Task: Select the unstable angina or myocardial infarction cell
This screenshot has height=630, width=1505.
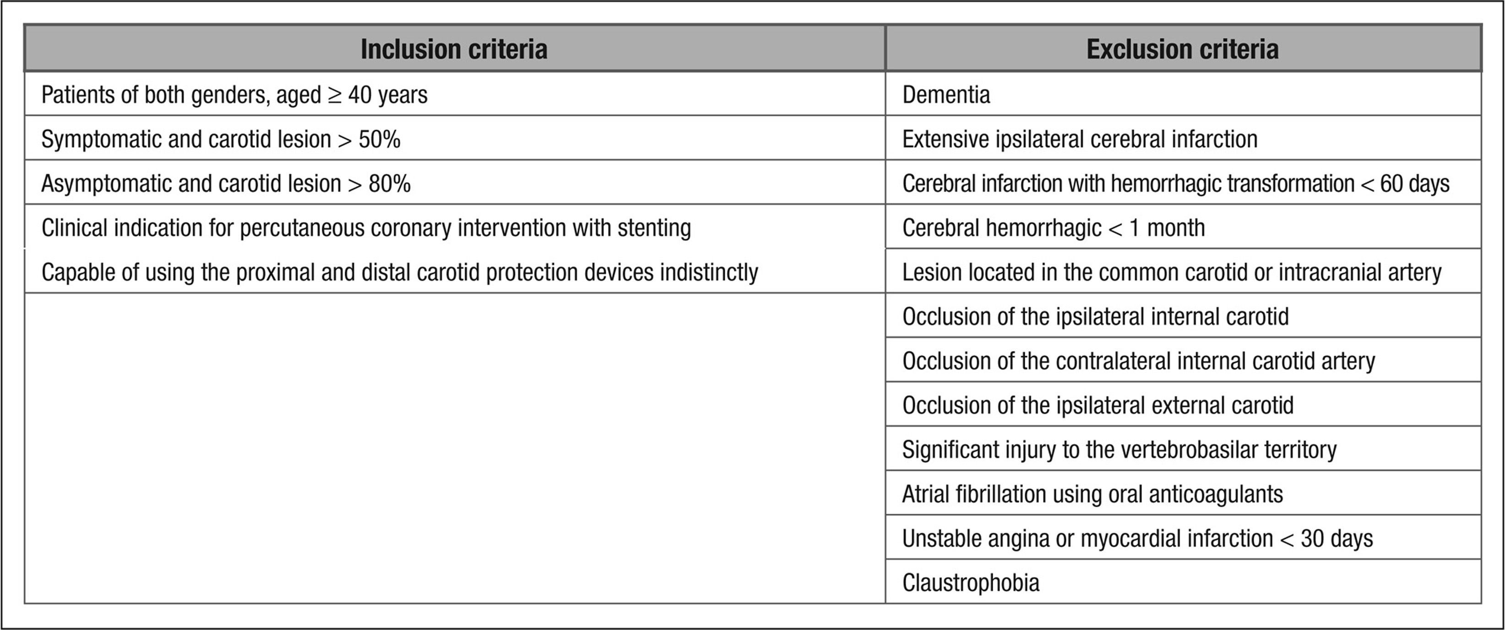Action: click(x=1137, y=539)
